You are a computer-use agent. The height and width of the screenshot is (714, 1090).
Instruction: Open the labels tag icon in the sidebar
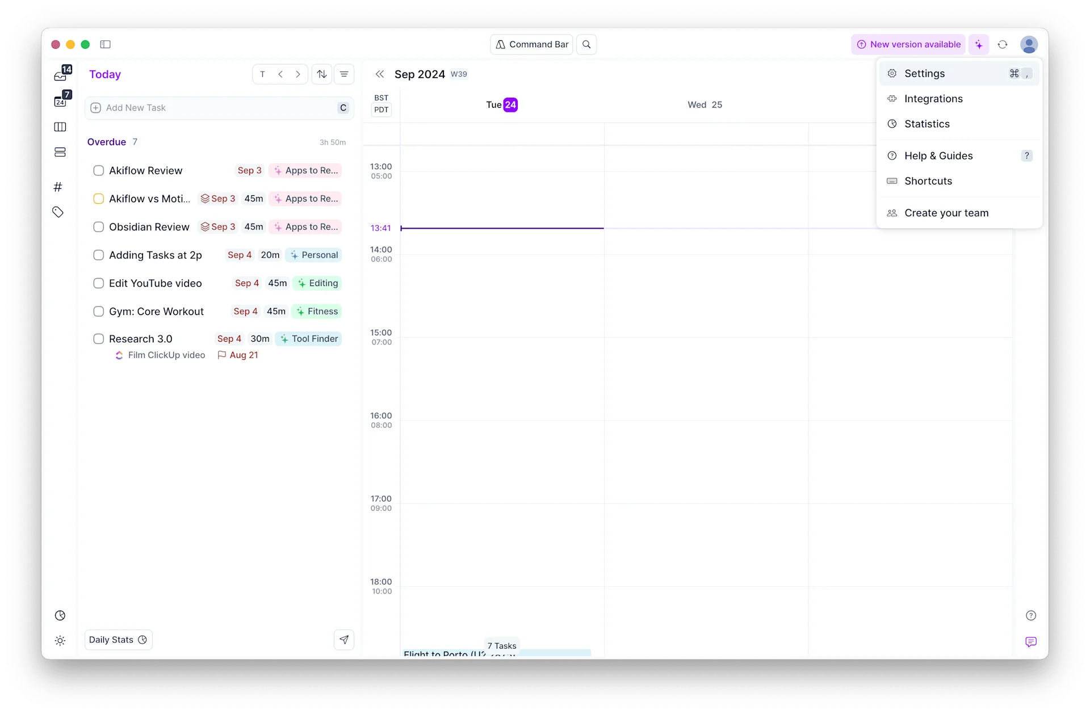(x=58, y=212)
